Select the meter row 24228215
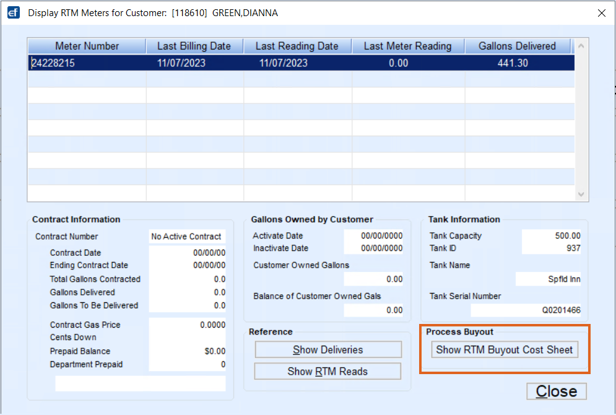 (186, 63)
